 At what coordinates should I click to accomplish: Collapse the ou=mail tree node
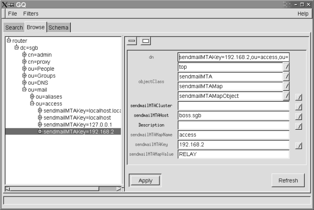pos(24,90)
